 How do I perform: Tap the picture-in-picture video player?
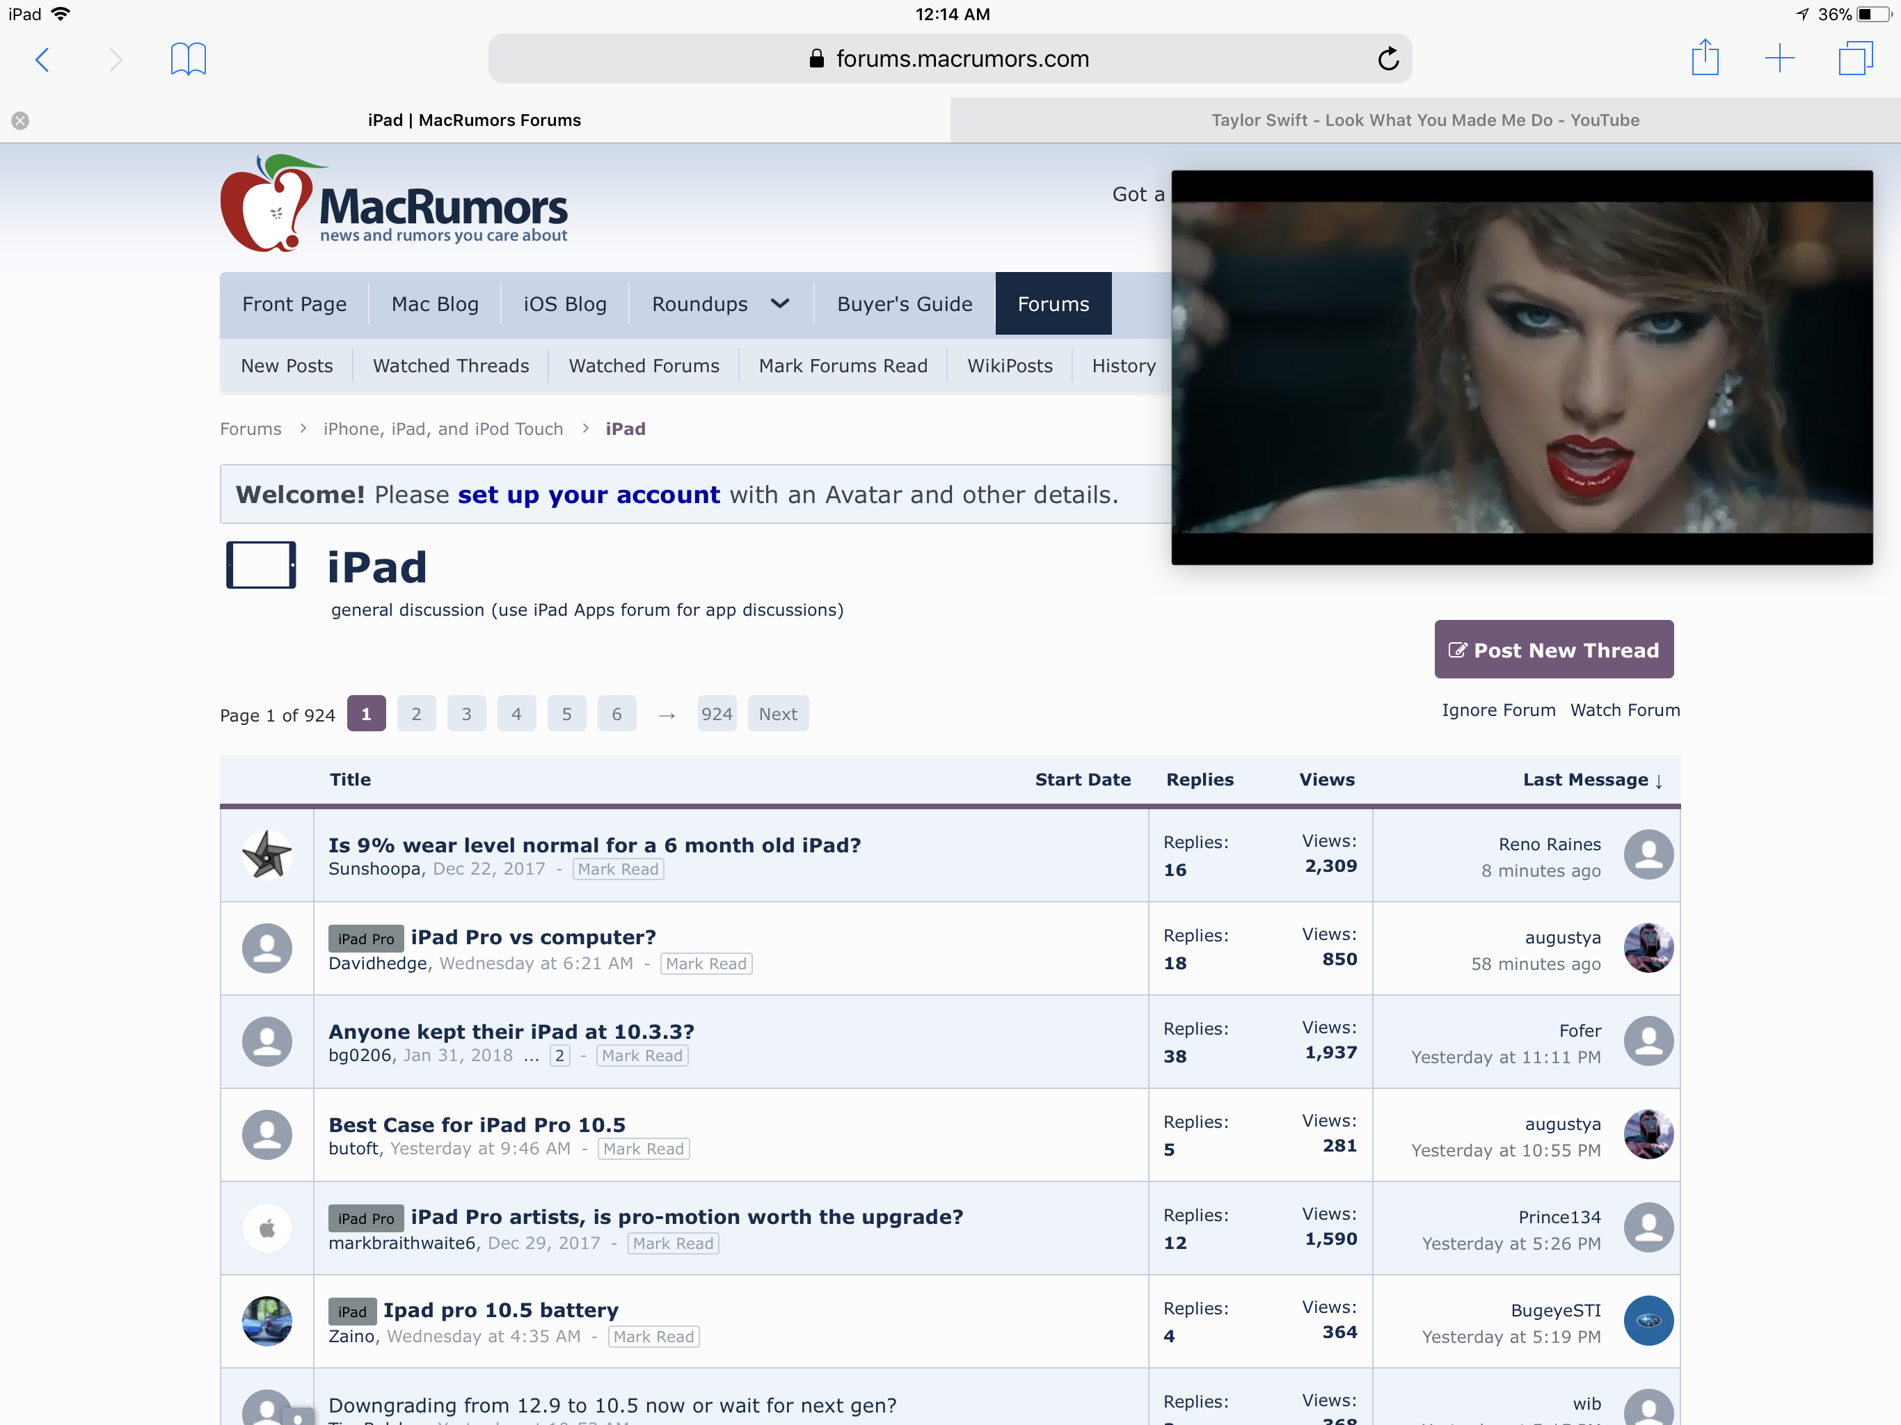tap(1521, 367)
